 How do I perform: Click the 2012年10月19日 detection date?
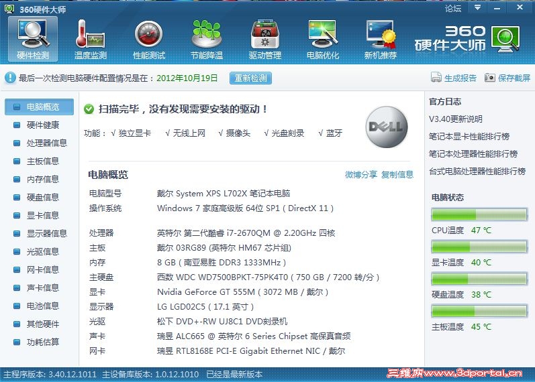coord(187,78)
